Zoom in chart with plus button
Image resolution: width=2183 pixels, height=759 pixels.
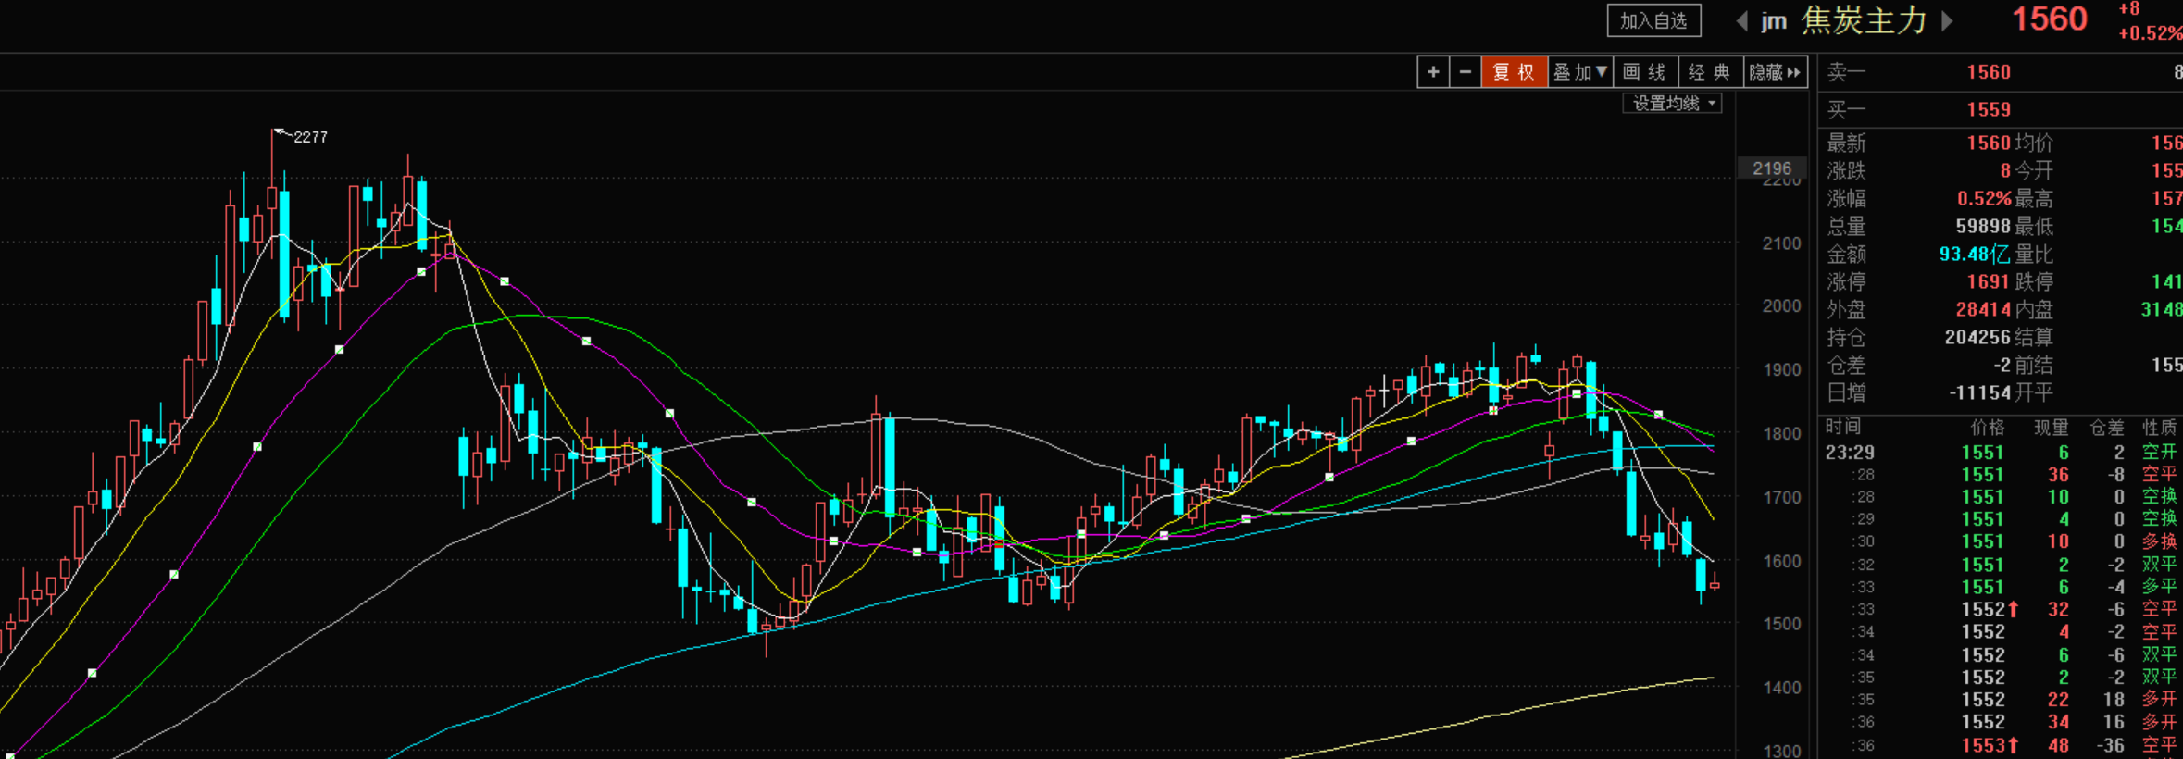click(x=1433, y=72)
